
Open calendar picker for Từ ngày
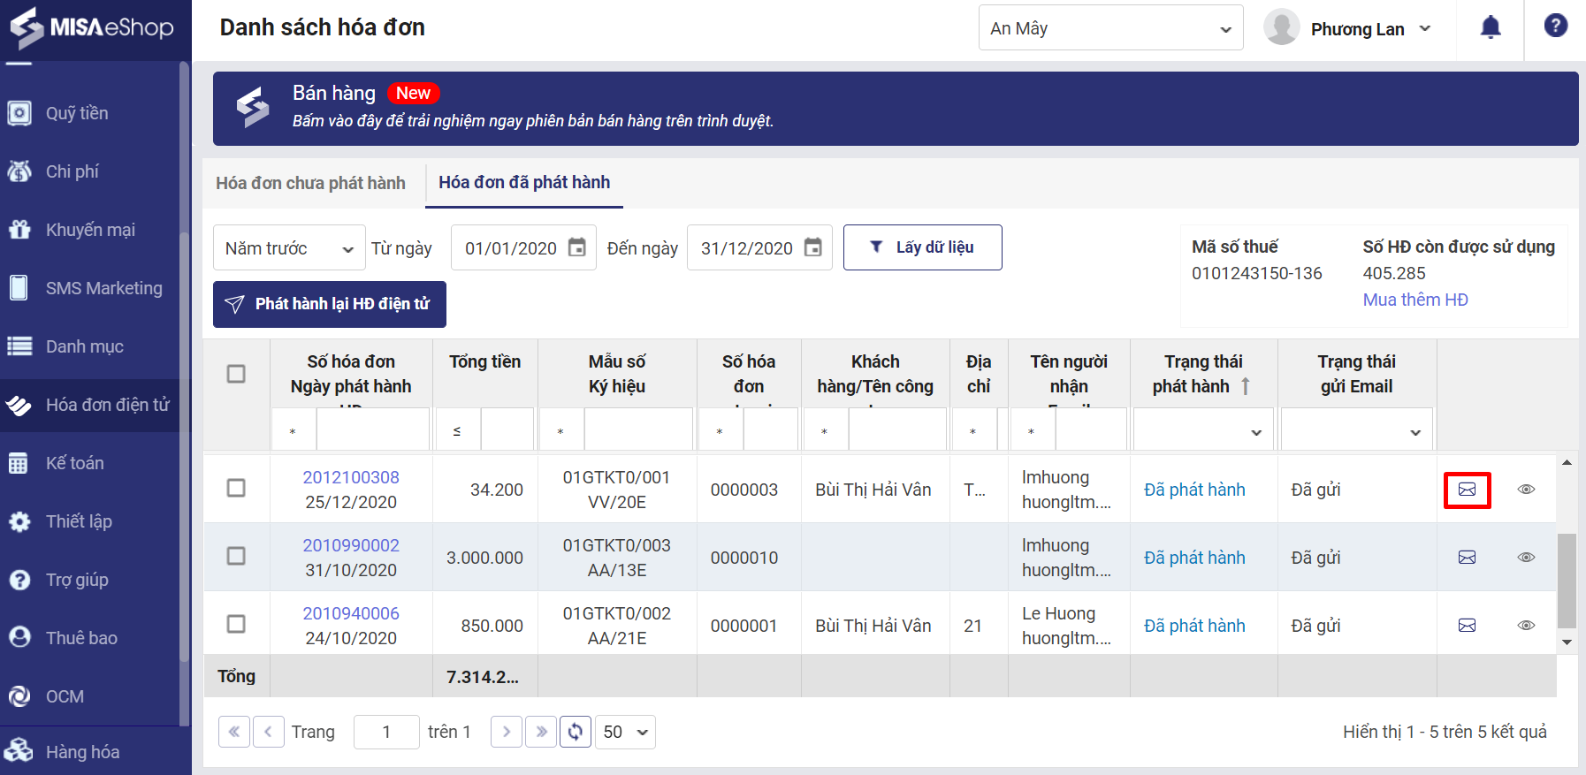(x=576, y=247)
